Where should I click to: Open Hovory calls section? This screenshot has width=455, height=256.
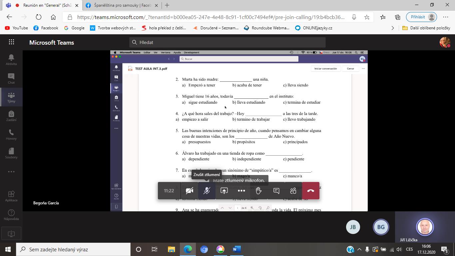tap(11, 134)
